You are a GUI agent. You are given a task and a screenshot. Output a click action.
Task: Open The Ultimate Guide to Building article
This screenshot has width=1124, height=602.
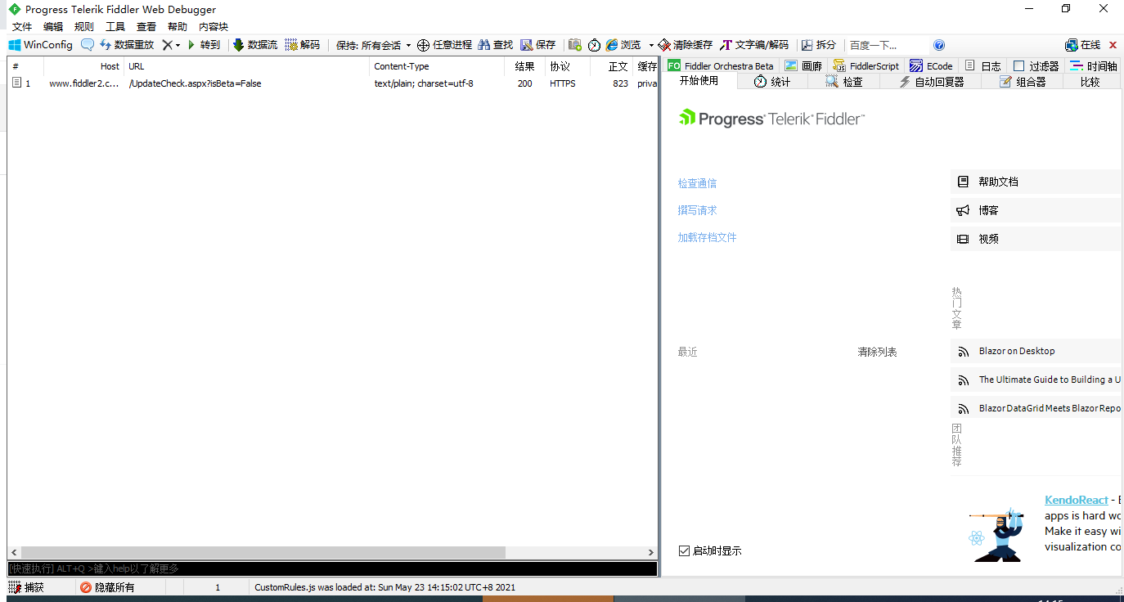(1036, 380)
